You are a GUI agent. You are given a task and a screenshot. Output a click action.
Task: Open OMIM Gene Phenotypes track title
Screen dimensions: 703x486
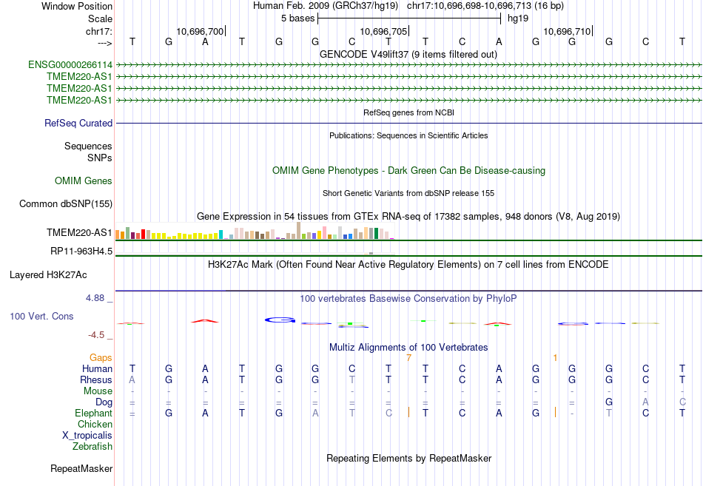[x=409, y=171]
